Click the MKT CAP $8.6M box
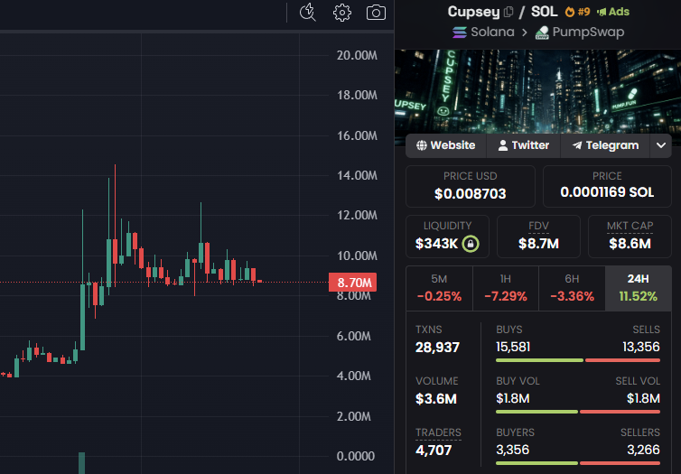Image resolution: width=681 pixels, height=474 pixels. 630,237
